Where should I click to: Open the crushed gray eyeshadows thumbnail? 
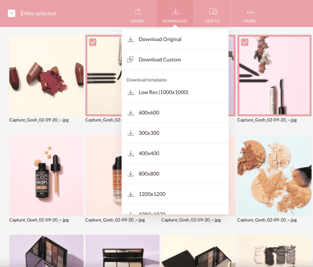click(x=274, y=251)
